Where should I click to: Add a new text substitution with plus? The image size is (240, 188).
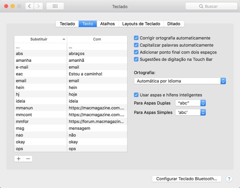coord(19,159)
